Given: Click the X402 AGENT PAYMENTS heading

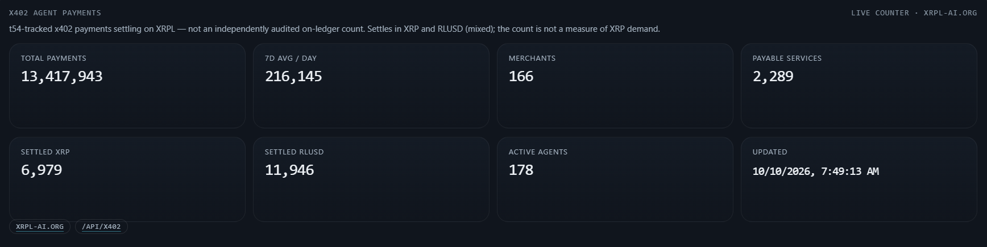Looking at the screenshot, I should pos(55,12).
